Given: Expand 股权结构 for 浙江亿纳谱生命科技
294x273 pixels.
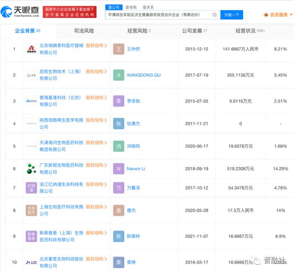Looking at the screenshot, I should tap(96, 184).
